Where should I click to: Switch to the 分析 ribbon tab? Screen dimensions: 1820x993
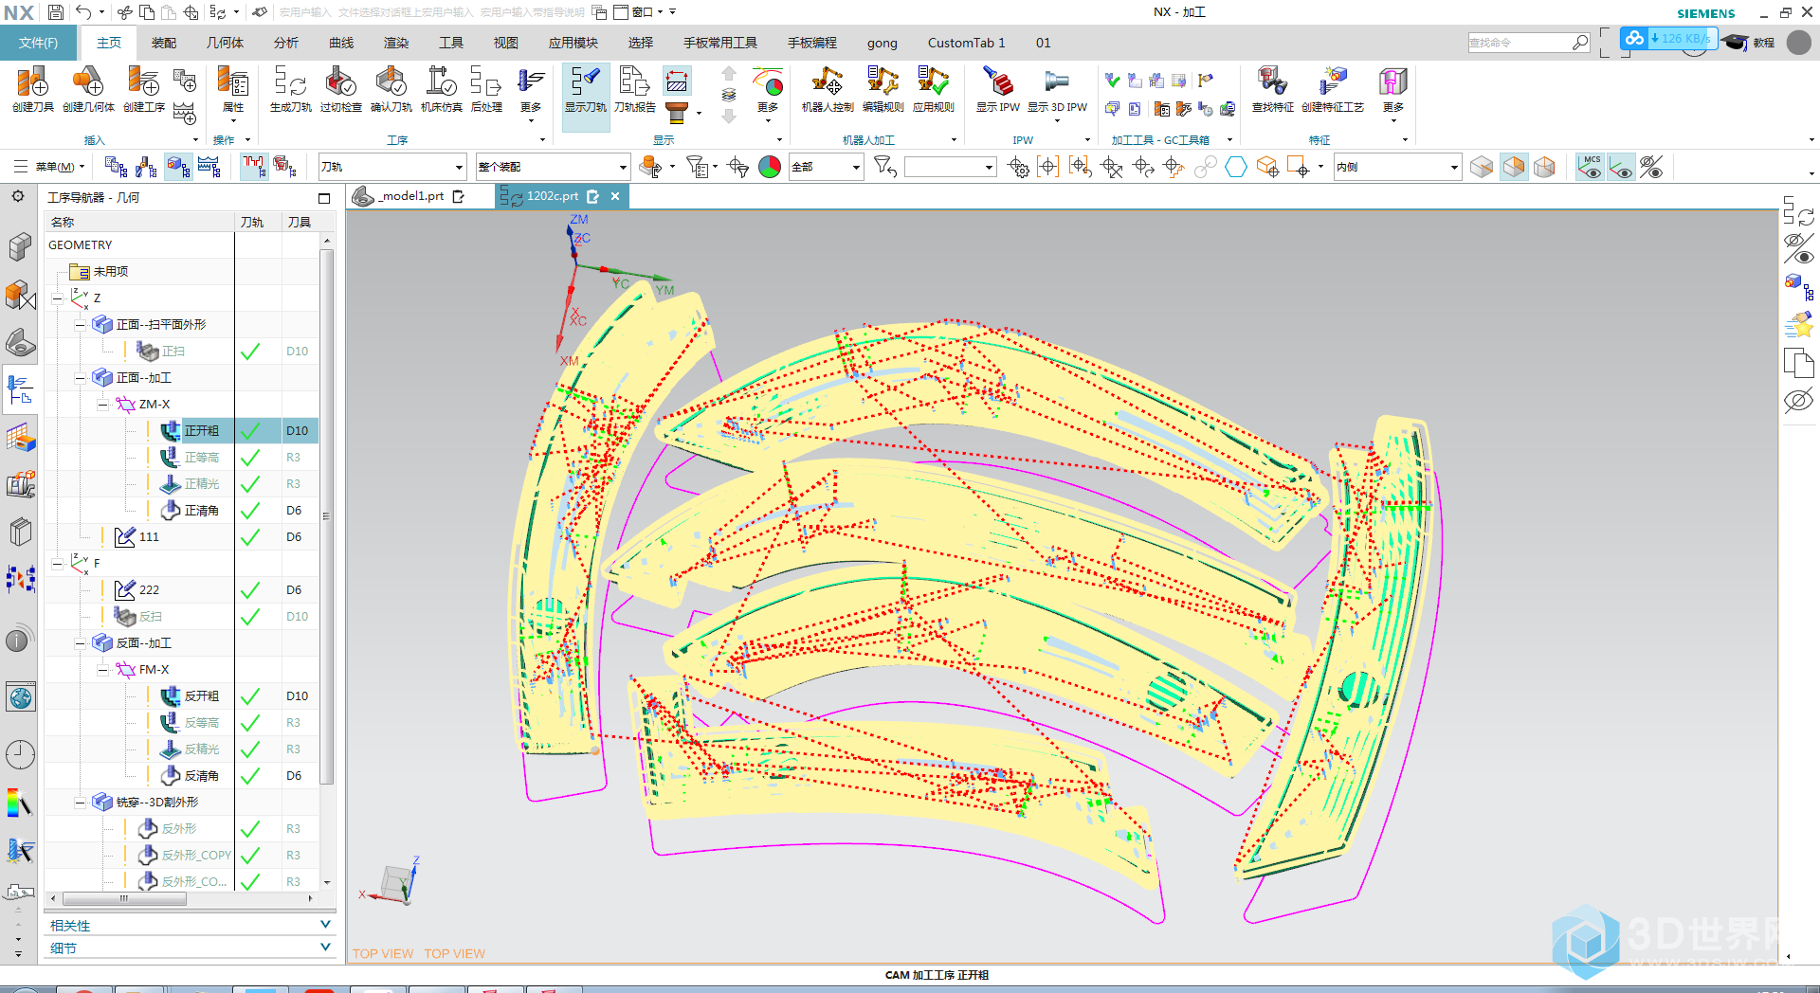point(286,43)
